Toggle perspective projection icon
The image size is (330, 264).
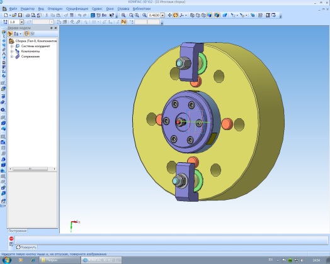[x=225, y=15]
